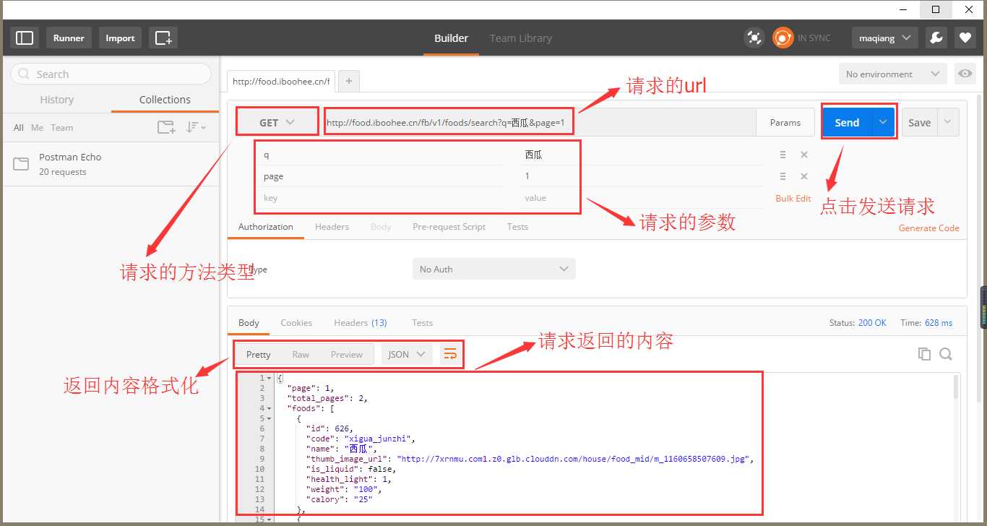This screenshot has height=526, width=987.
Task: Switch to the response Cookies tab
Action: click(x=296, y=323)
